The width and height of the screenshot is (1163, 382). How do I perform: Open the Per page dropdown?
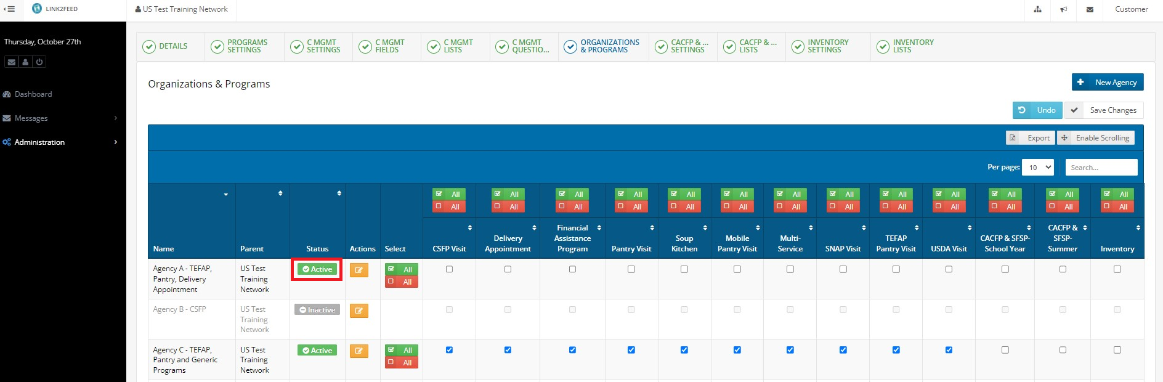tap(1038, 168)
